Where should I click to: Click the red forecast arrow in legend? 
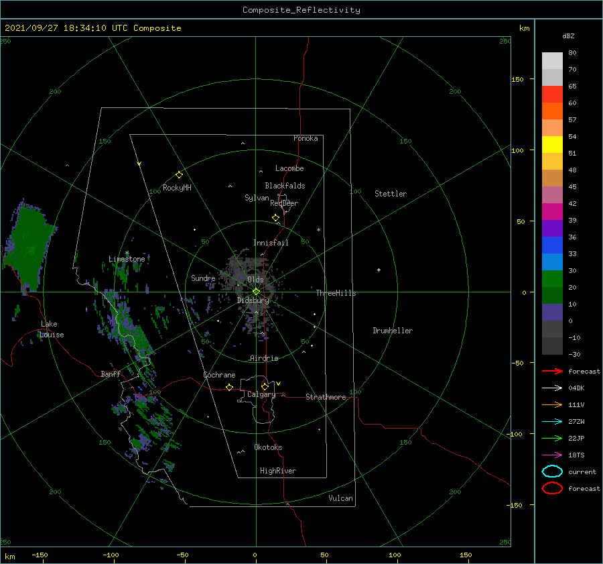pos(552,371)
